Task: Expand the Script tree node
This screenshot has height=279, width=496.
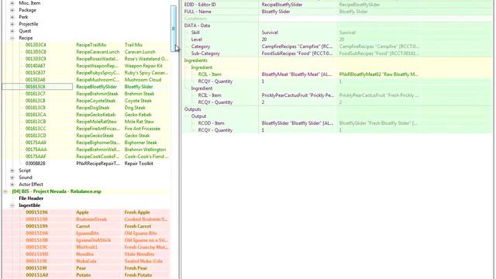Action: [12, 170]
